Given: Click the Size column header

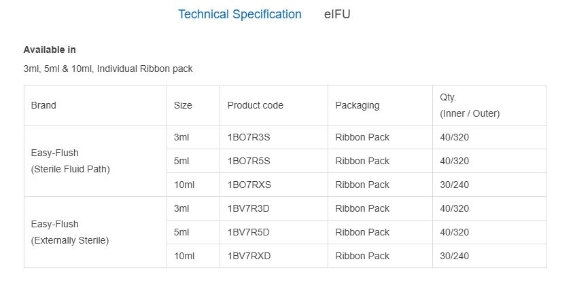Looking at the screenshot, I should (x=193, y=105).
